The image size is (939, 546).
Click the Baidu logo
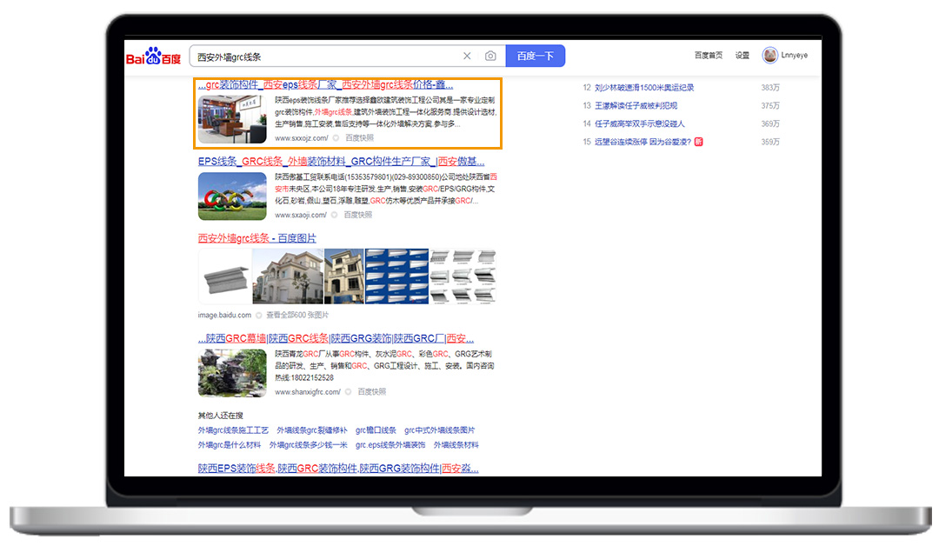click(x=154, y=57)
